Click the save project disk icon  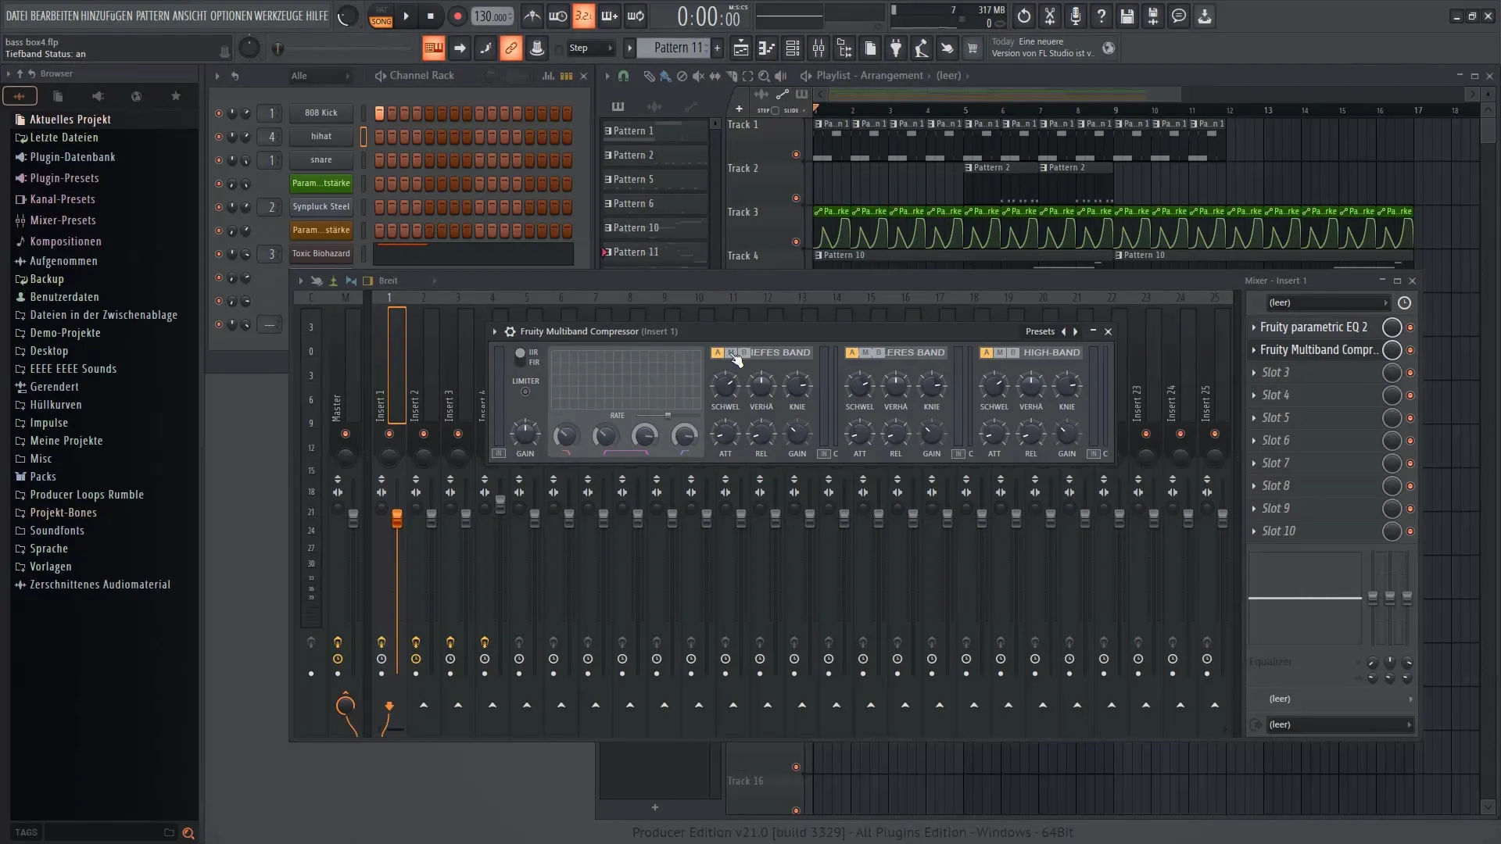[1127, 16]
